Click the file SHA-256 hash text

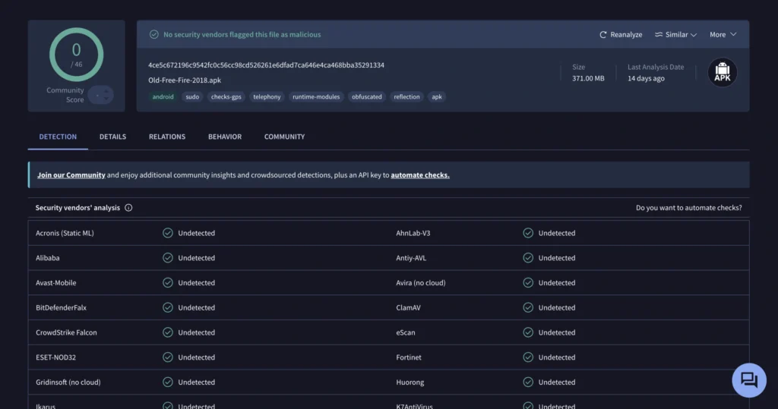pos(266,65)
